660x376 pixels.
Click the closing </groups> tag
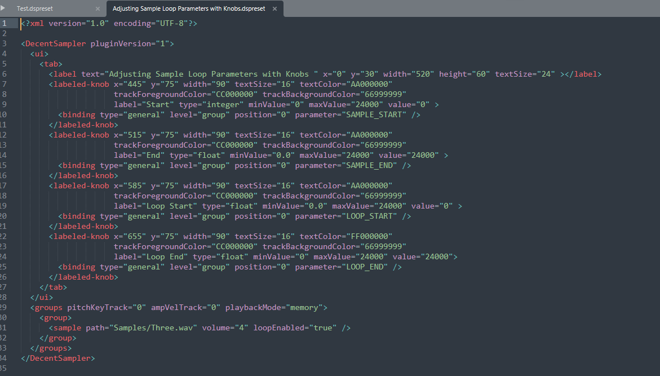[51, 348]
